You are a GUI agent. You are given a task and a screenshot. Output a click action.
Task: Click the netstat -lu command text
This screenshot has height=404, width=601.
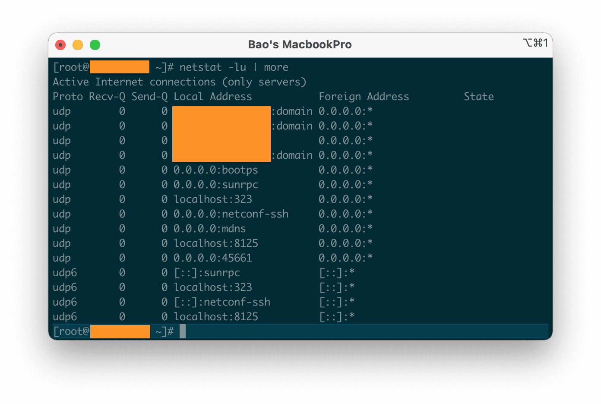click(212, 67)
